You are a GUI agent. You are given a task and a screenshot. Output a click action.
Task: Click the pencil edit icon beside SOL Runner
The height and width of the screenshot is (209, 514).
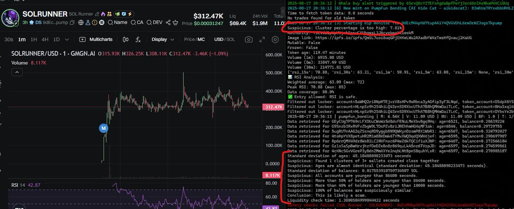[x=97, y=14]
